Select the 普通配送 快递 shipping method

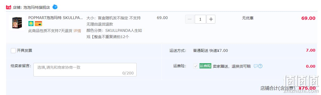(x=210, y=51)
